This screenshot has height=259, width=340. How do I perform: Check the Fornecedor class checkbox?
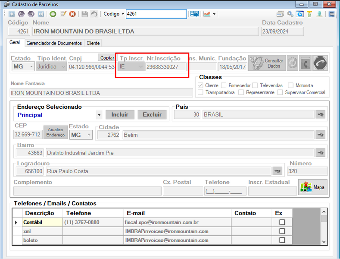click(224, 85)
